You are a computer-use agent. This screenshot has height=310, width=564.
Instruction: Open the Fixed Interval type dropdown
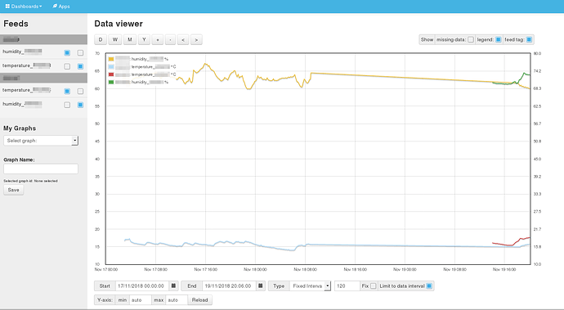pyautogui.click(x=310, y=286)
